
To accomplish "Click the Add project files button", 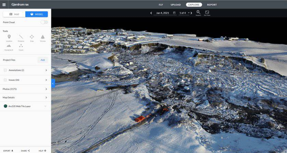I will tap(43, 60).
